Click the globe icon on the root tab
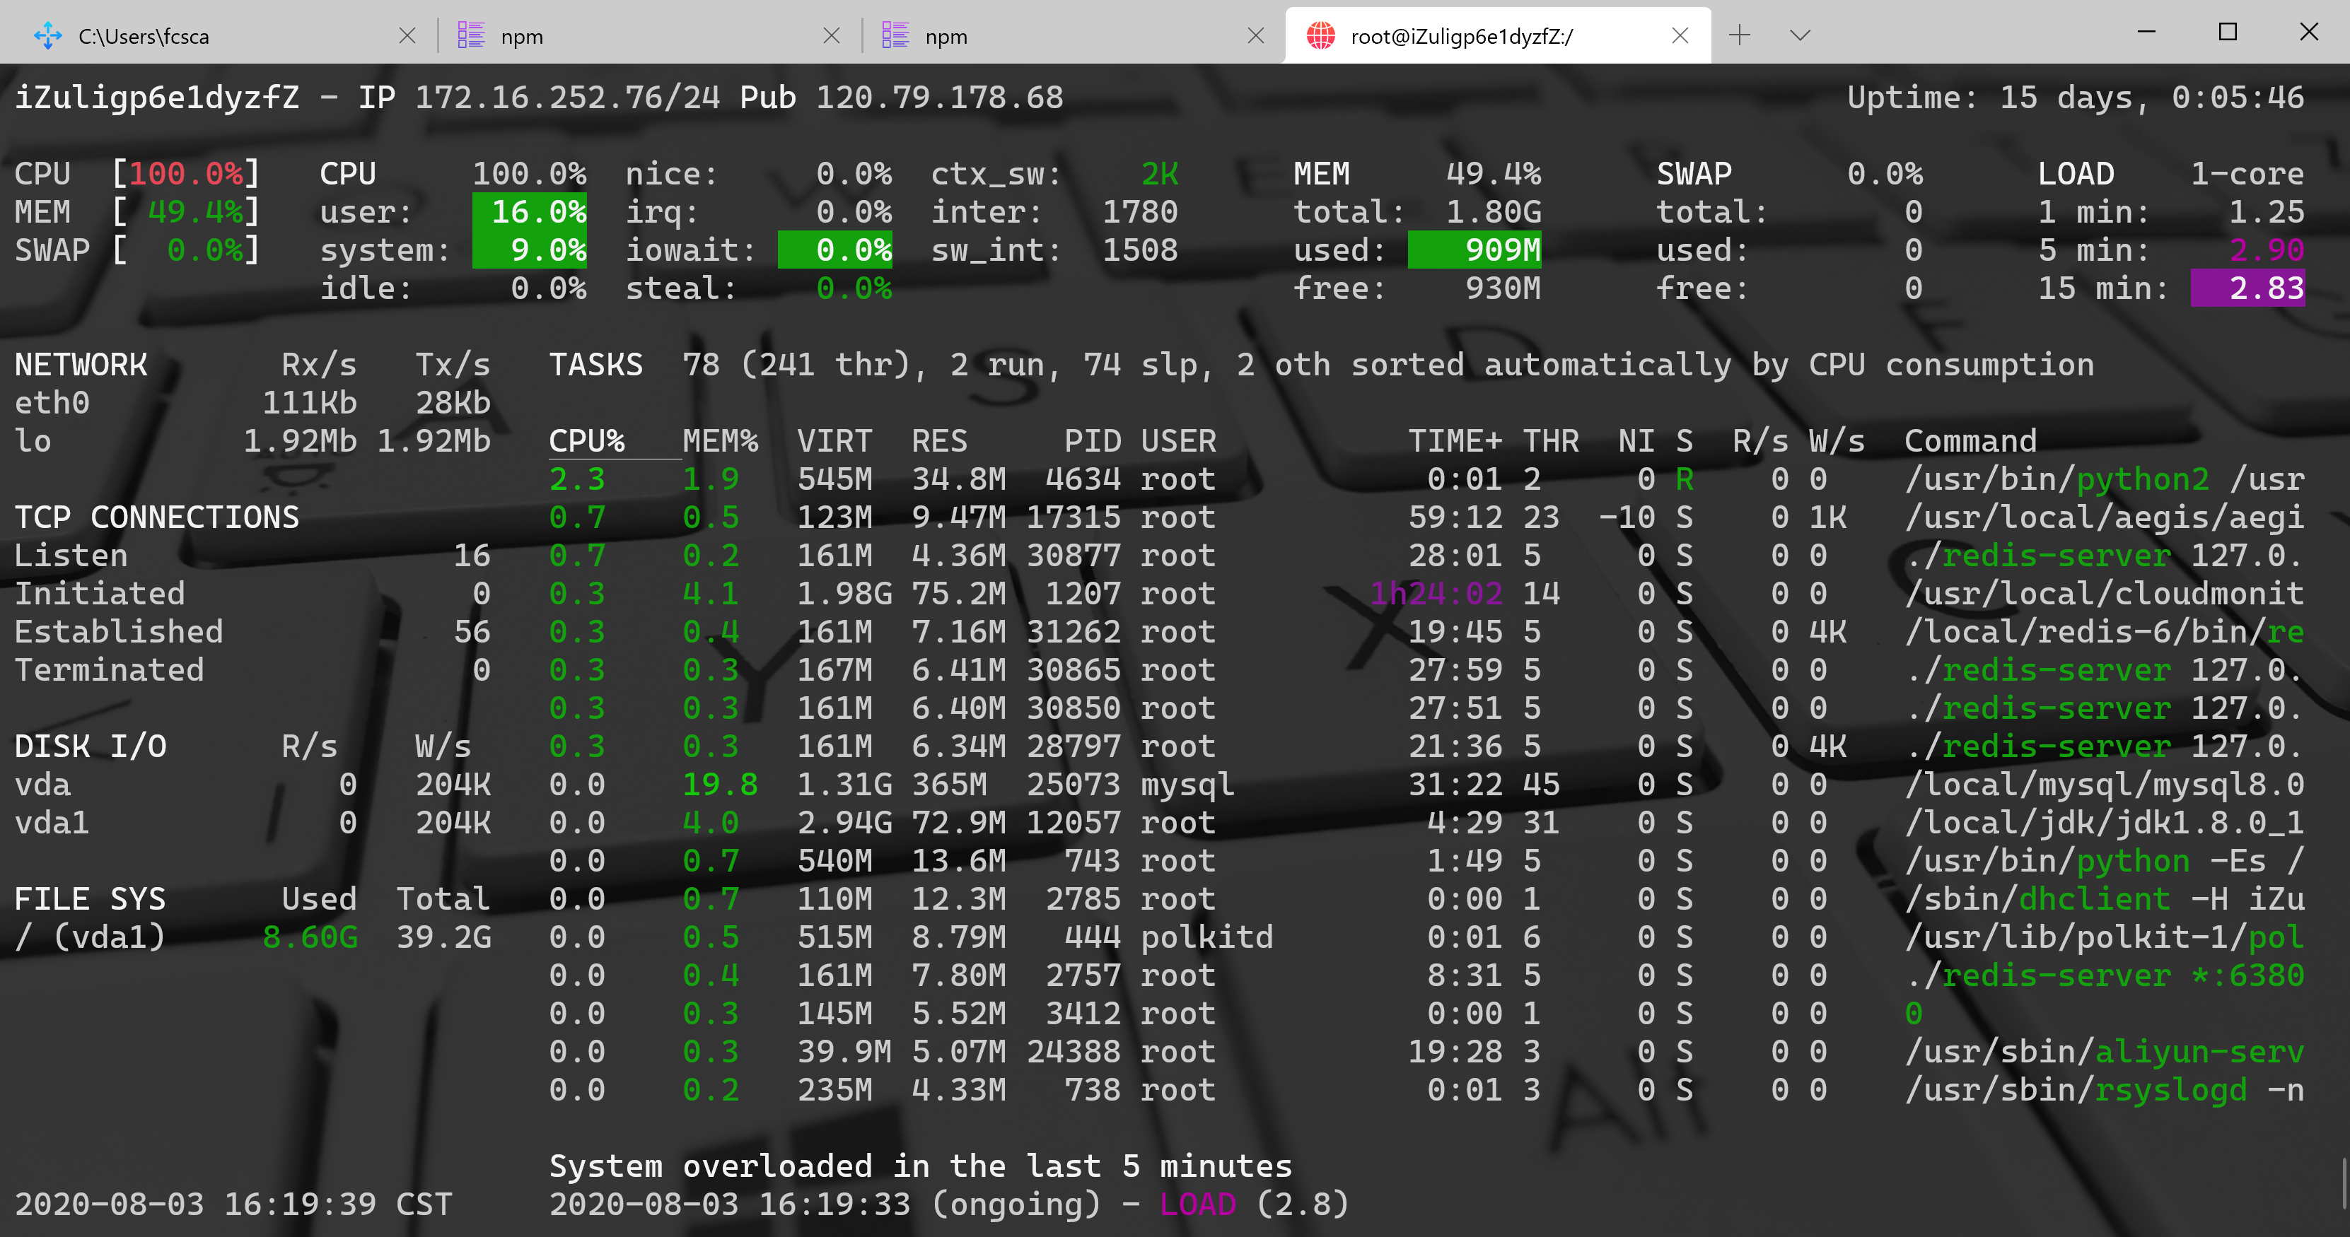This screenshot has height=1237, width=2350. click(x=1320, y=35)
